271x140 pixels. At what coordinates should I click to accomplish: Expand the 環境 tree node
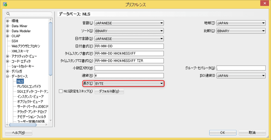pyautogui.click(x=8, y=21)
